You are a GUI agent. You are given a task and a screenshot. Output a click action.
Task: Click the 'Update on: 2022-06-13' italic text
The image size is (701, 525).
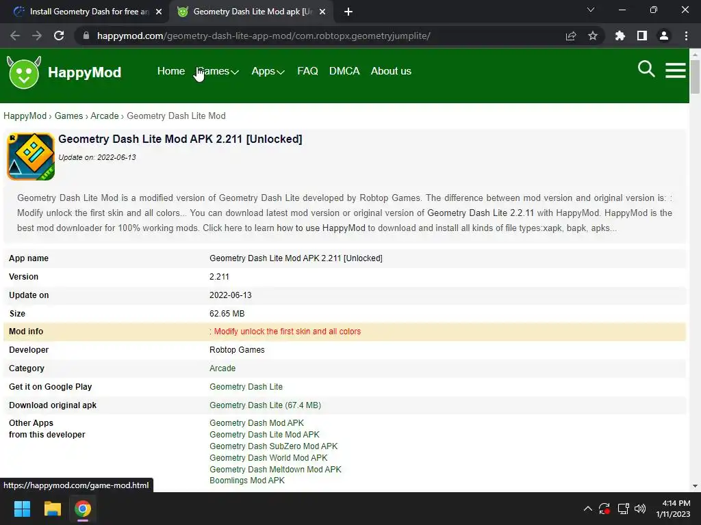coord(97,157)
